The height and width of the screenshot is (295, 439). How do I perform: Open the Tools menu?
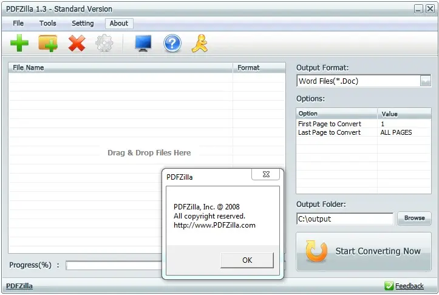(x=47, y=23)
